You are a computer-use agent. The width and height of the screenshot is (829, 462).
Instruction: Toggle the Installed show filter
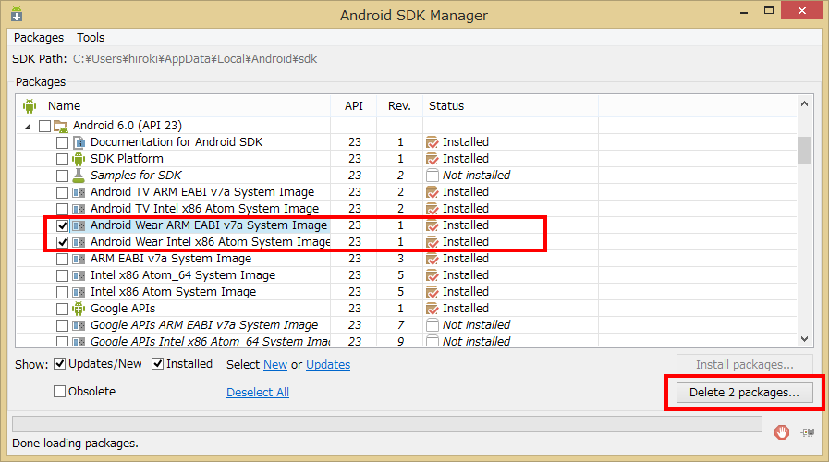[x=157, y=364]
